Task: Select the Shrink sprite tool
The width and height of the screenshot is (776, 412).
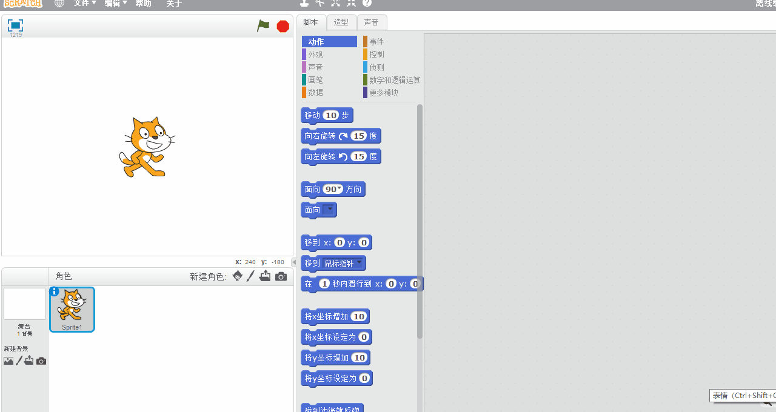Action: pyautogui.click(x=351, y=3)
